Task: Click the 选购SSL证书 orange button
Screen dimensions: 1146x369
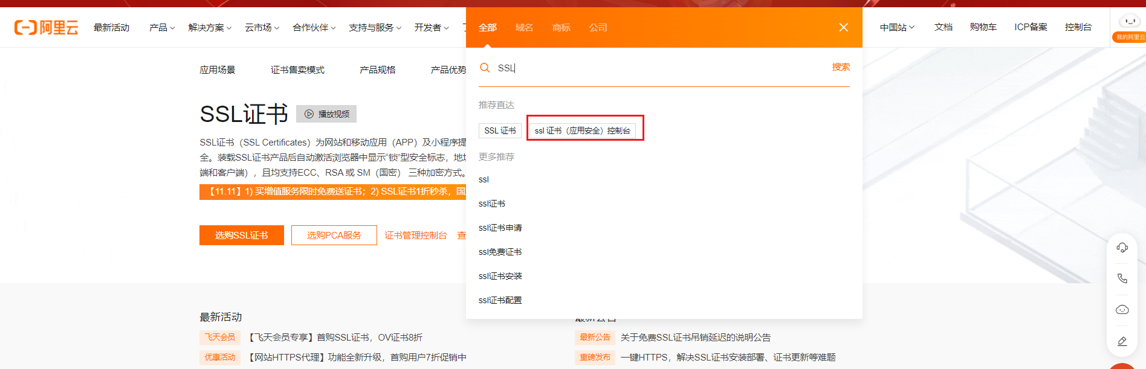Action: (x=242, y=236)
